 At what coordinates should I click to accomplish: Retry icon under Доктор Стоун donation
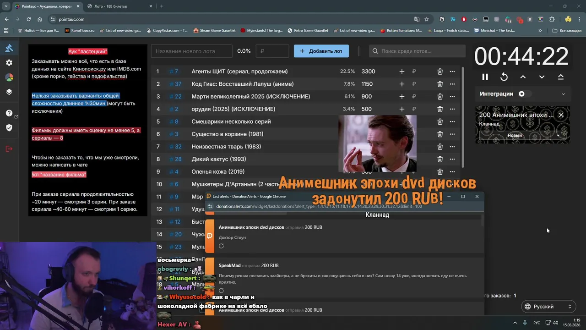pyautogui.click(x=221, y=246)
